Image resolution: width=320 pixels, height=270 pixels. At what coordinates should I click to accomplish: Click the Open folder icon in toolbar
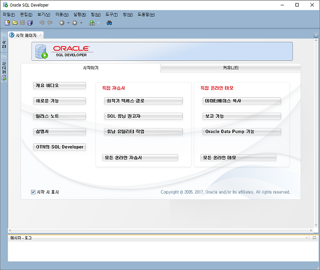coord(15,23)
